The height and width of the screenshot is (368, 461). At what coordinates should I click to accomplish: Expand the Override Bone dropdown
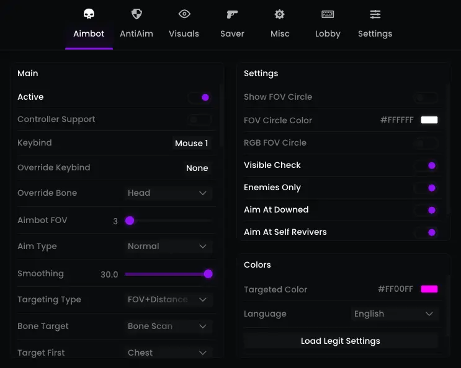168,193
